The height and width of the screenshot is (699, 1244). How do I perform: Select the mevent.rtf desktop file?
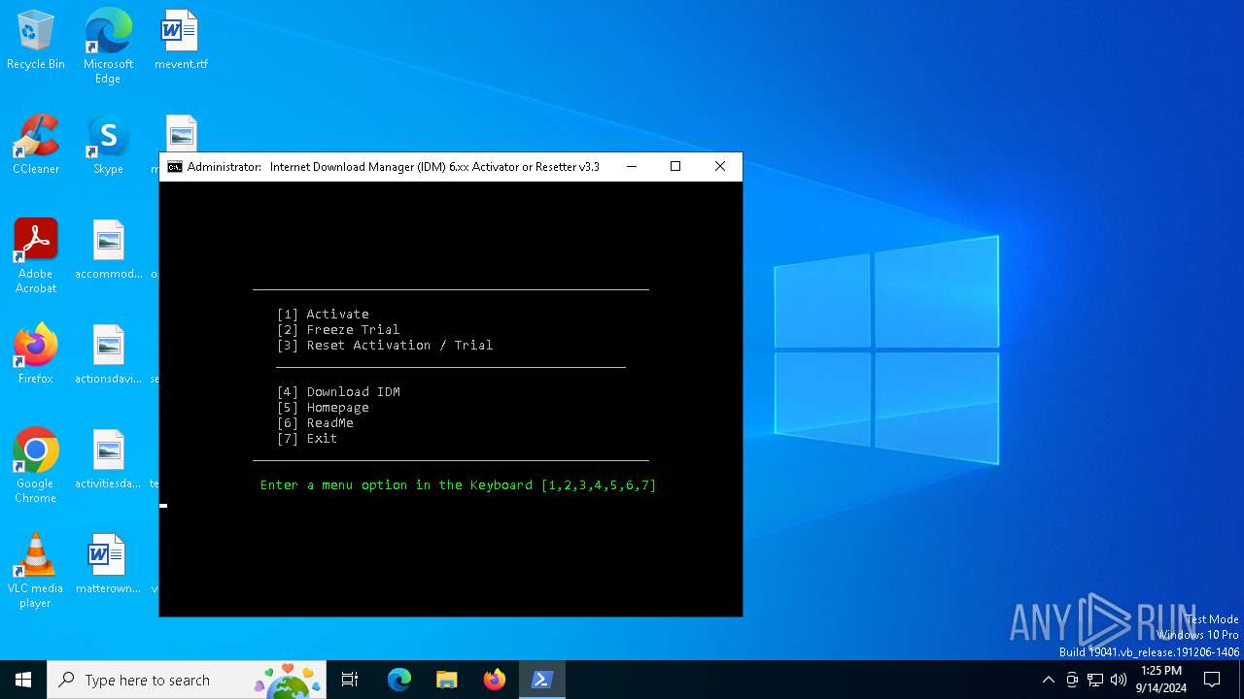pyautogui.click(x=181, y=41)
